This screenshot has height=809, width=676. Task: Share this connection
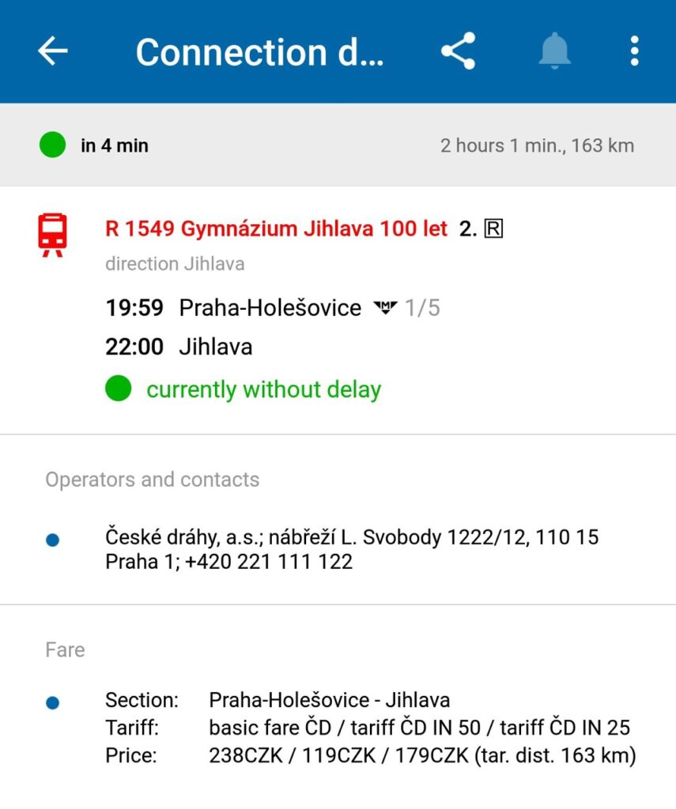[458, 51]
